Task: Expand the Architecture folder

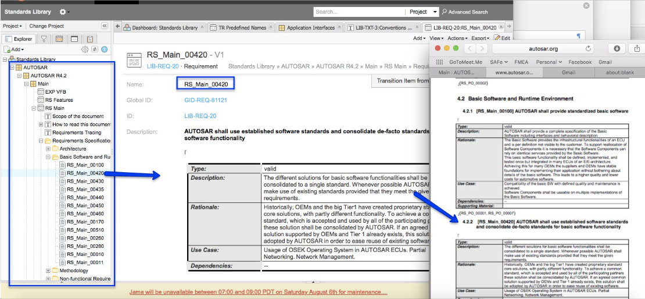Action: point(48,149)
